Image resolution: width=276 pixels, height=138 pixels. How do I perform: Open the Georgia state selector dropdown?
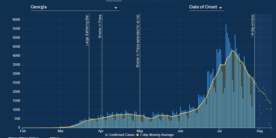[74, 7]
